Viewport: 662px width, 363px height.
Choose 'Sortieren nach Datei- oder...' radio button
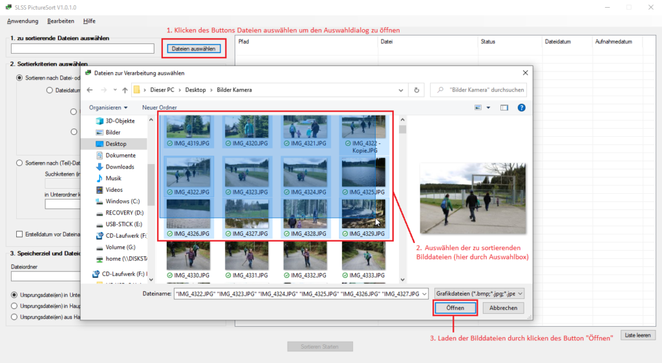coord(19,78)
